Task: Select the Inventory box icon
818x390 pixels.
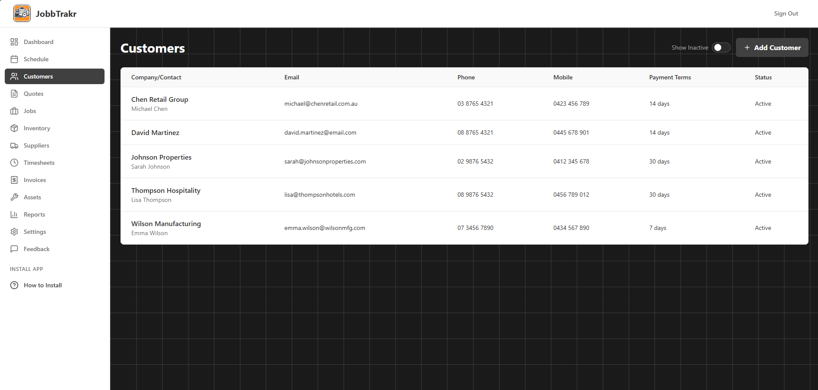Action: click(14, 128)
